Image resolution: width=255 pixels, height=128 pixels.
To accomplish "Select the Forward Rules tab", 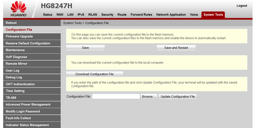I will (x=141, y=15).
